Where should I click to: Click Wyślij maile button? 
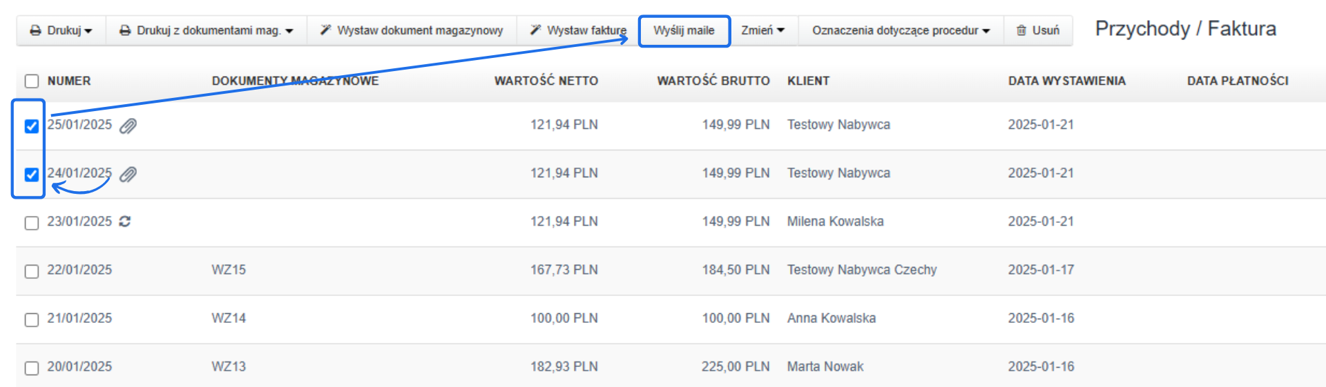[684, 30]
